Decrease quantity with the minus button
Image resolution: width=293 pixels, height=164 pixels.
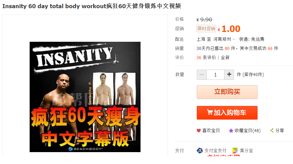202,75
